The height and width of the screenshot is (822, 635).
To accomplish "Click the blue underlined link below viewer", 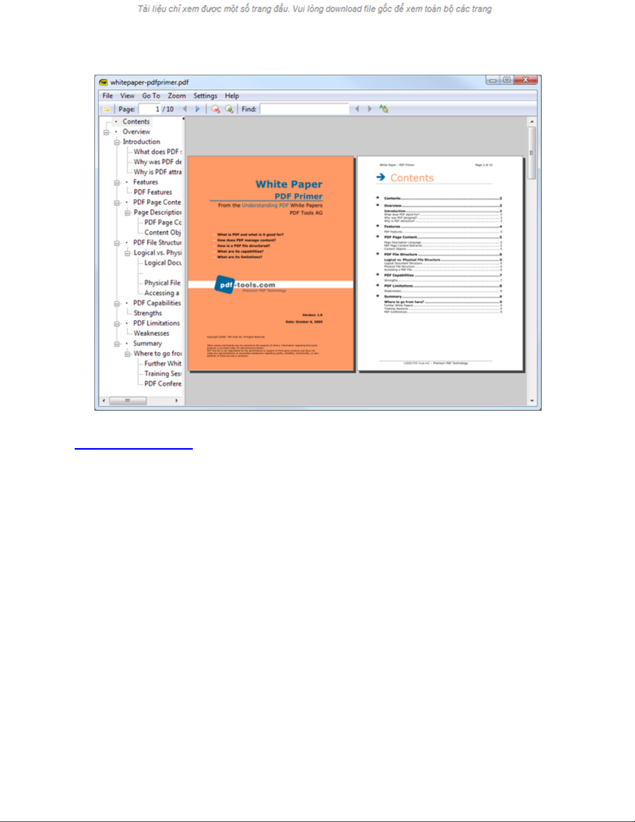I will tap(134, 449).
